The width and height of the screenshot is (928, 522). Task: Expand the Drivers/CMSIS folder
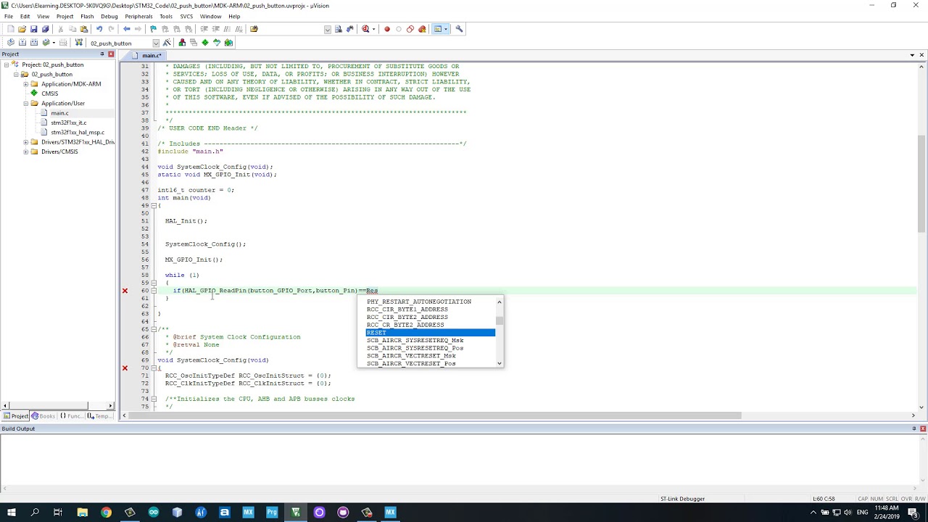click(25, 152)
